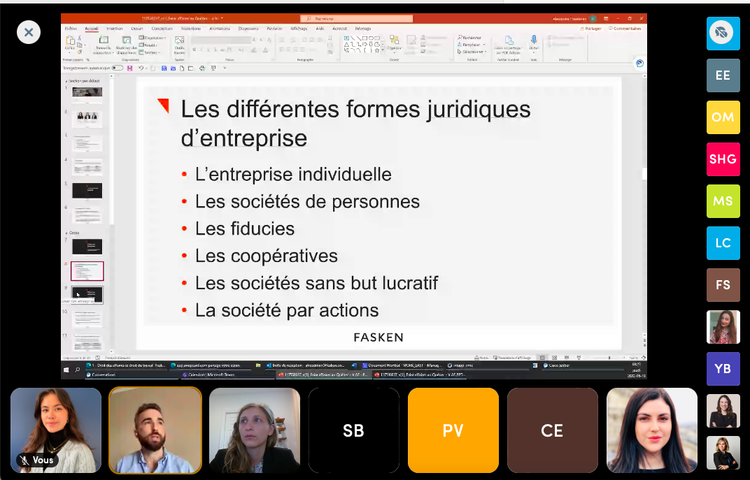This screenshot has width=750, height=480.
Task: Select slide 7 thumbnail
Action: pyautogui.click(x=87, y=246)
